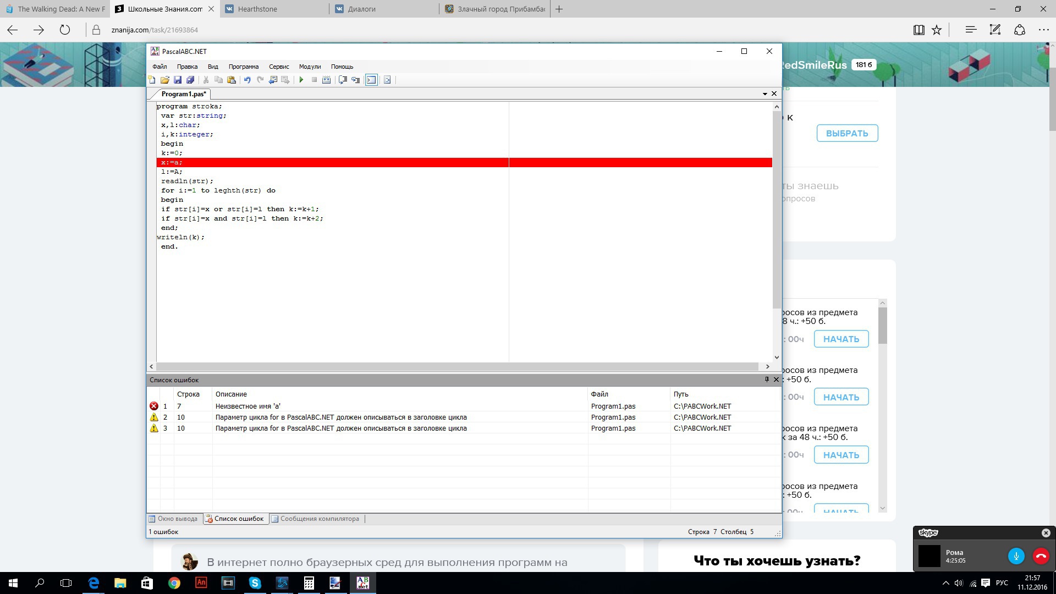The height and width of the screenshot is (594, 1056).
Task: End the Skype call with the red button
Action: click(x=1041, y=556)
